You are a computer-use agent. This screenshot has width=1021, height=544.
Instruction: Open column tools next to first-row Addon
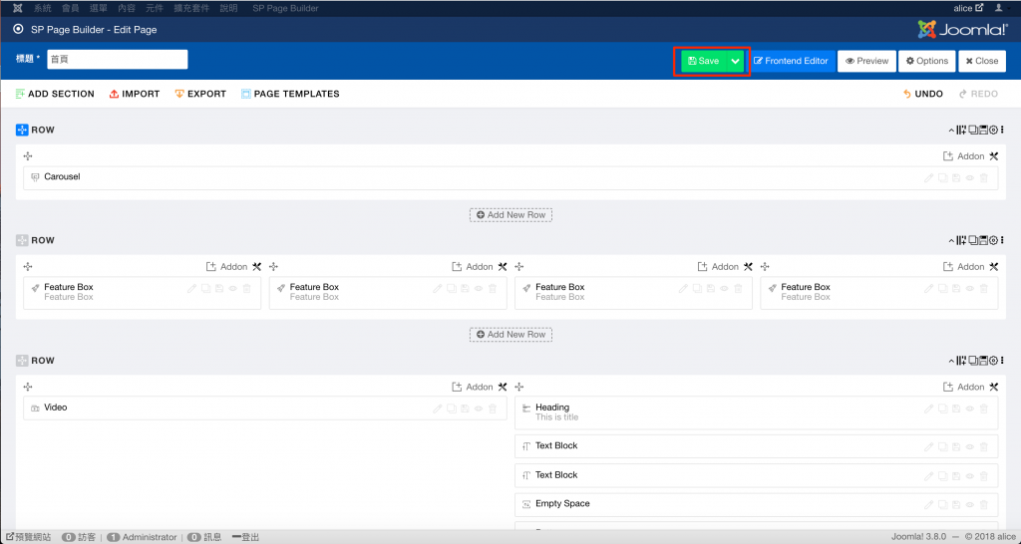993,156
